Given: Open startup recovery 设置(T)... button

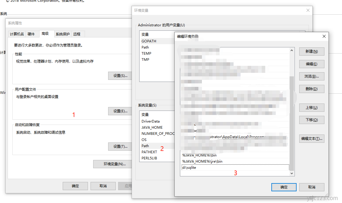Looking at the screenshot, I should 120,147.
